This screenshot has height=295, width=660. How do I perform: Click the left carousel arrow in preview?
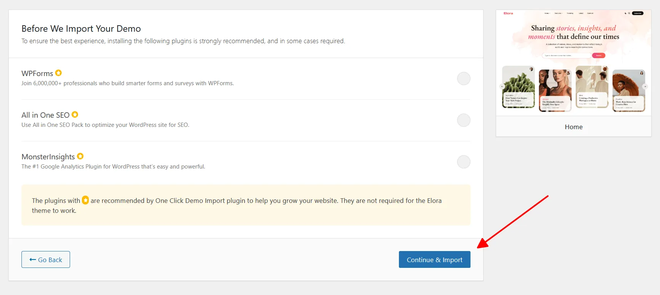click(x=502, y=87)
